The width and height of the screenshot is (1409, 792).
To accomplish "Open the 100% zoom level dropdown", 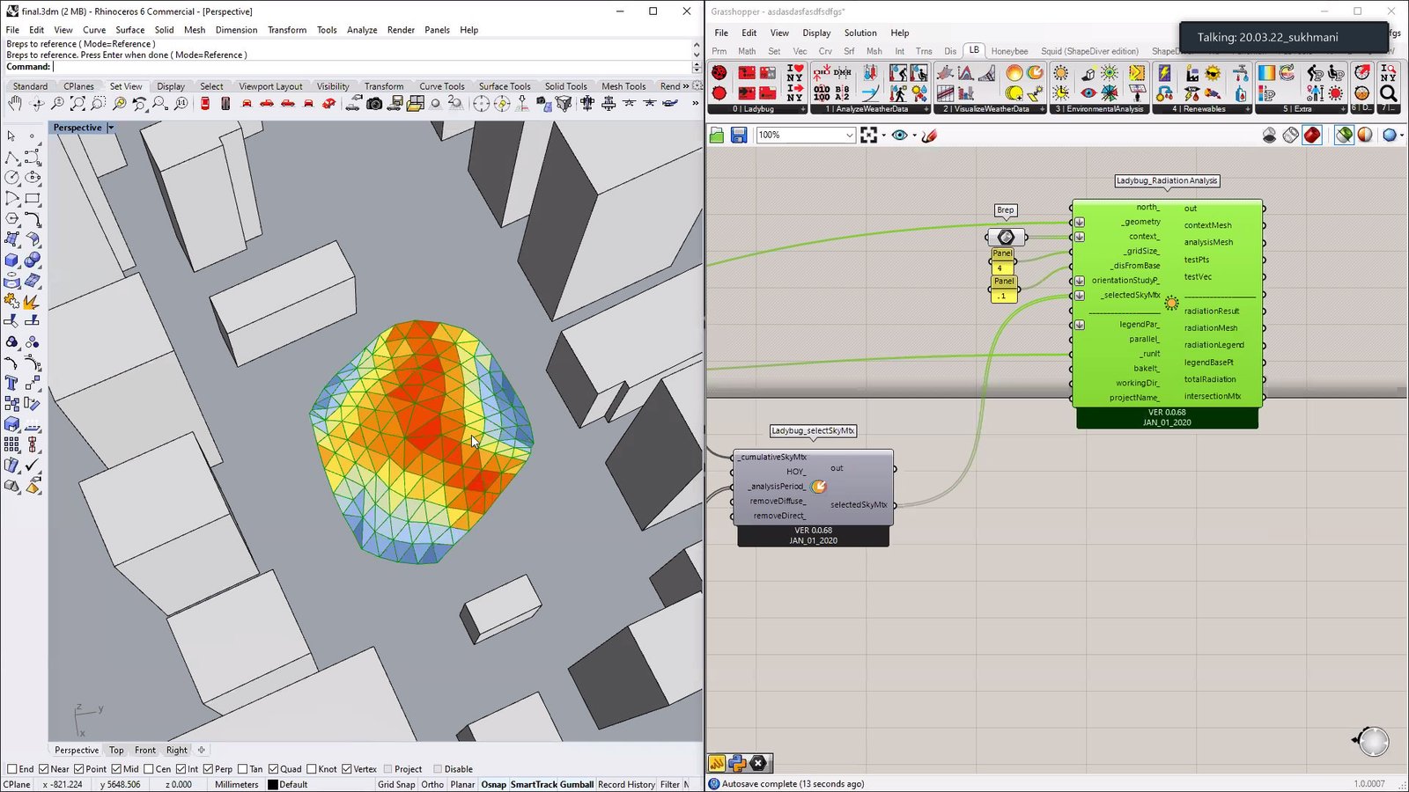I will point(849,135).
